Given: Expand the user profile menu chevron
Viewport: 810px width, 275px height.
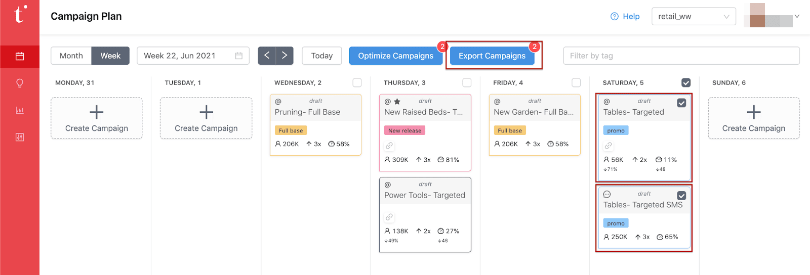Looking at the screenshot, I should tap(797, 16).
